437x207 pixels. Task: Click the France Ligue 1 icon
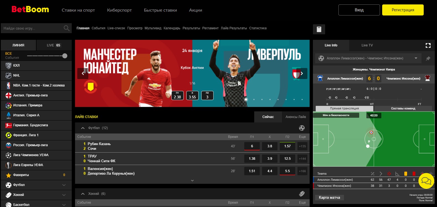[9, 135]
